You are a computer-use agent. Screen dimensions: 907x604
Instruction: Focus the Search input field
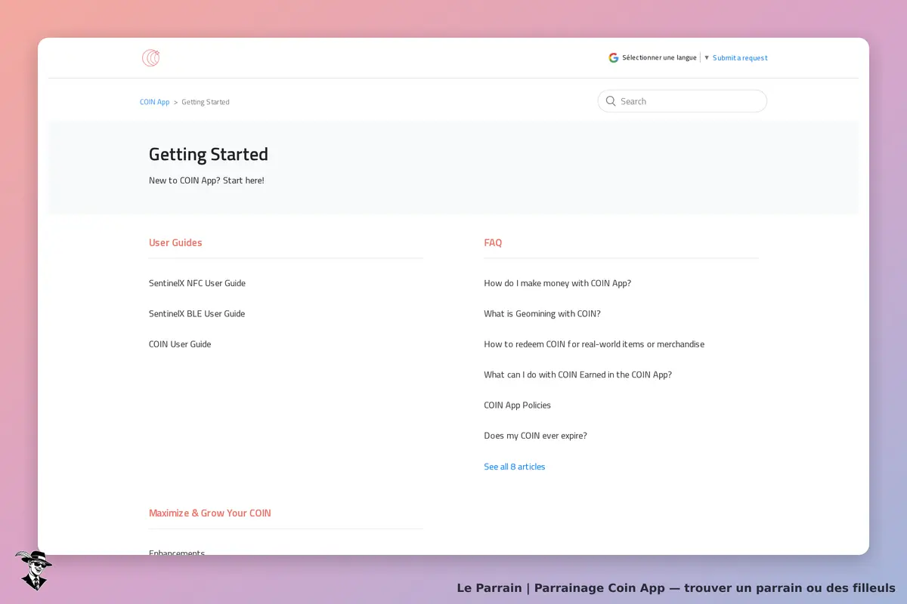683,101
